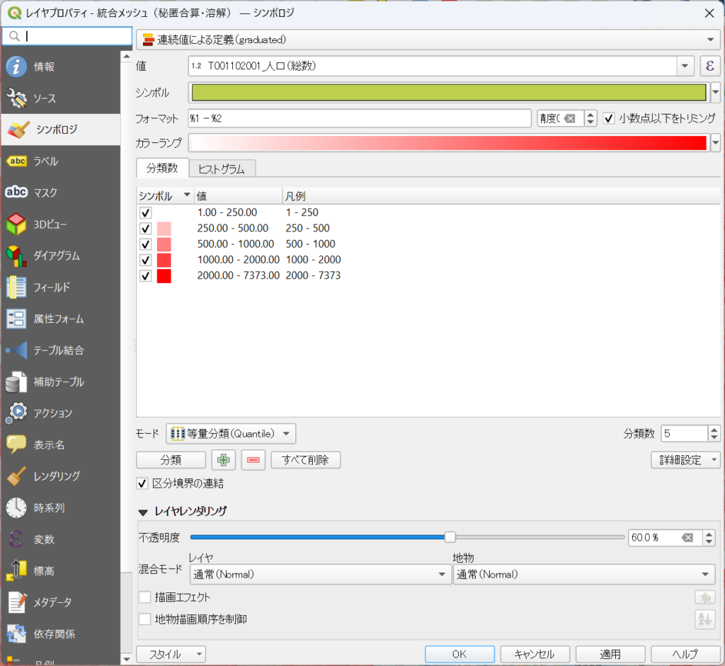Switch to the ヒストグラム tab
725x666 pixels.
point(222,168)
